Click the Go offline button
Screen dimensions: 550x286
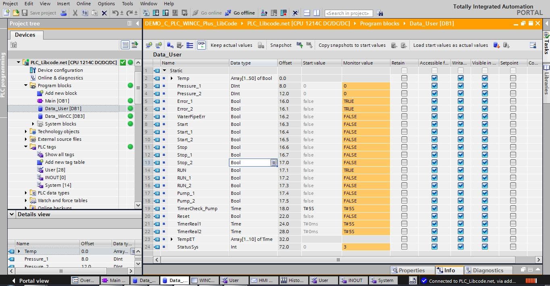(240, 13)
